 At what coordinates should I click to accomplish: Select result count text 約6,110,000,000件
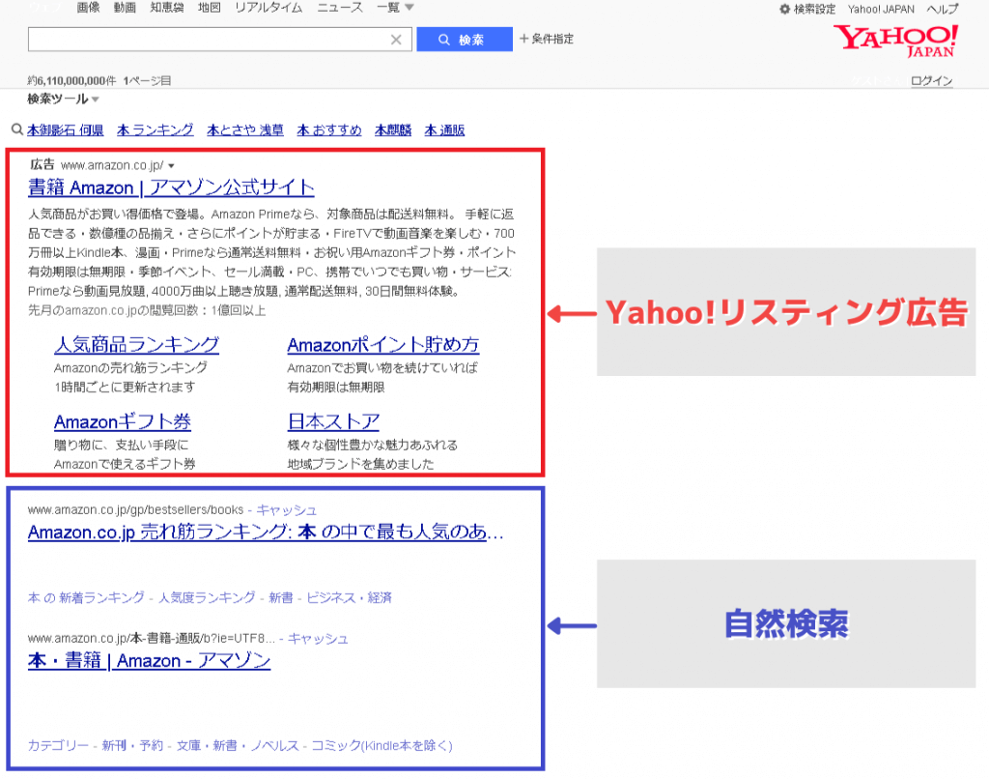[71, 81]
